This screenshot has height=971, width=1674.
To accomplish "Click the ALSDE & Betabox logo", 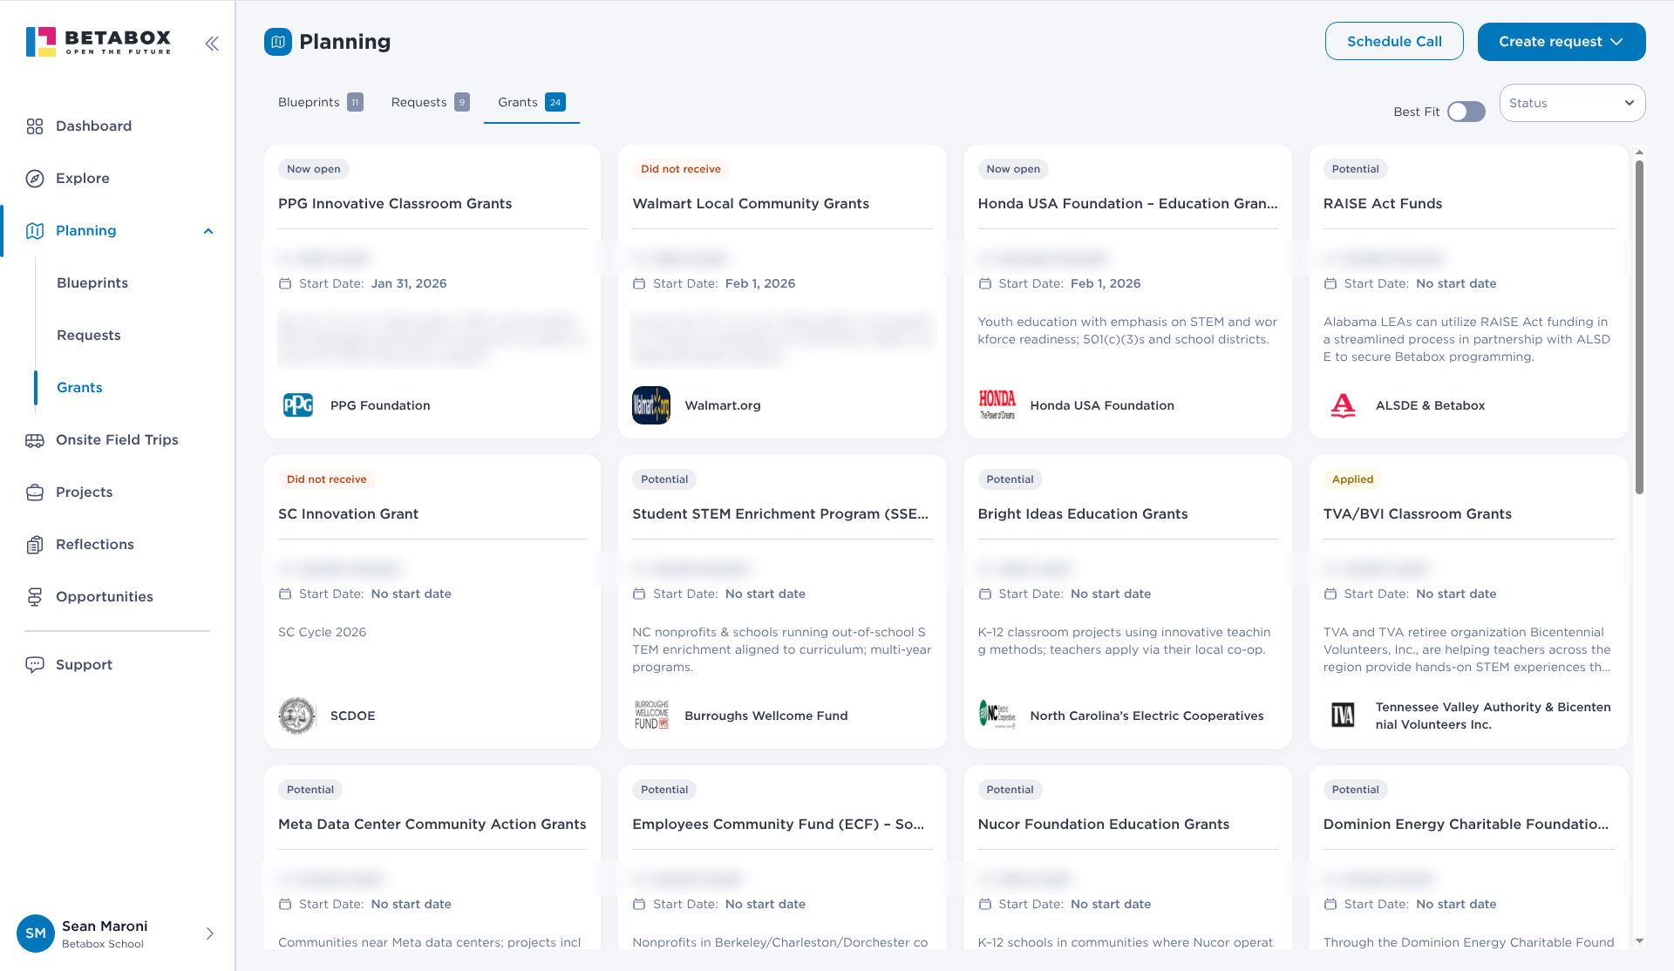I will (1343, 405).
